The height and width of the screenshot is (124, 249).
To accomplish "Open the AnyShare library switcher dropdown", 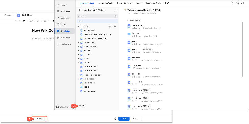I will point(105,10).
